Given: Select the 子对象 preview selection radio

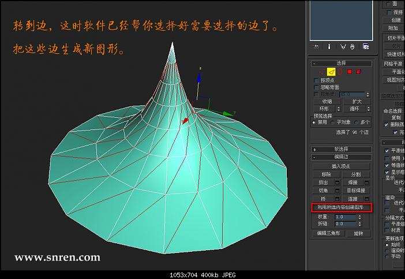Looking at the screenshot, I should [x=333, y=122].
